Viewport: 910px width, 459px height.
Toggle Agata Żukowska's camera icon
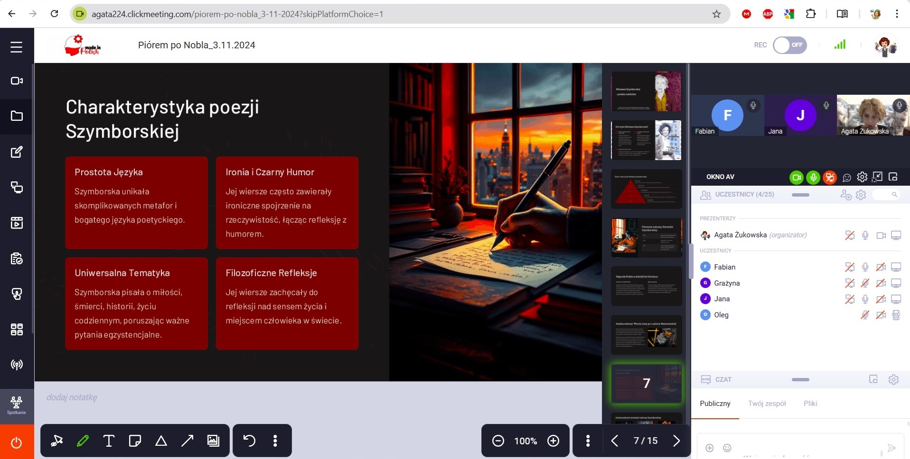(x=881, y=235)
